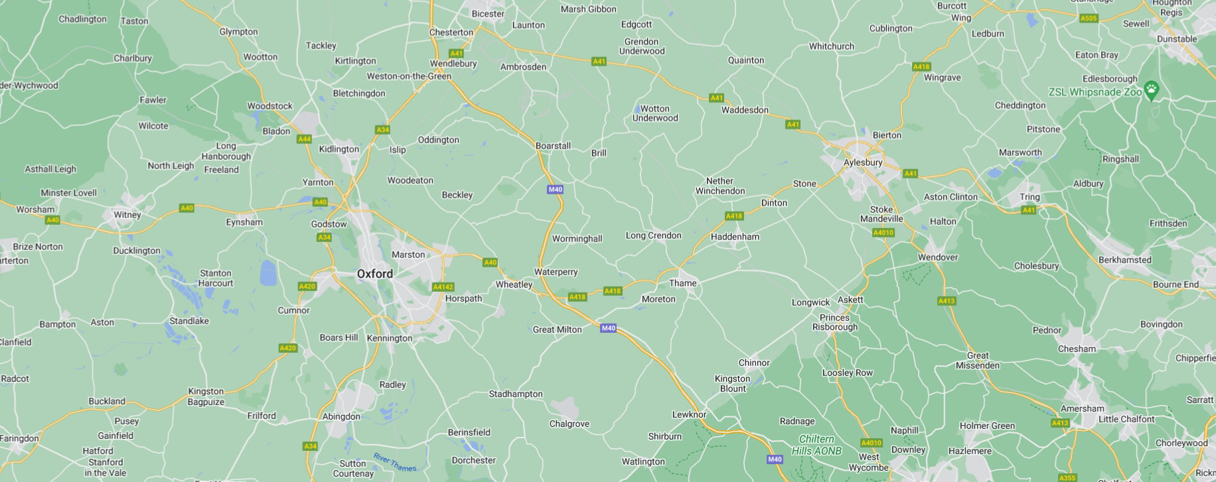
Task: Click the M40 shield near Great Milton
Action: pyautogui.click(x=609, y=328)
